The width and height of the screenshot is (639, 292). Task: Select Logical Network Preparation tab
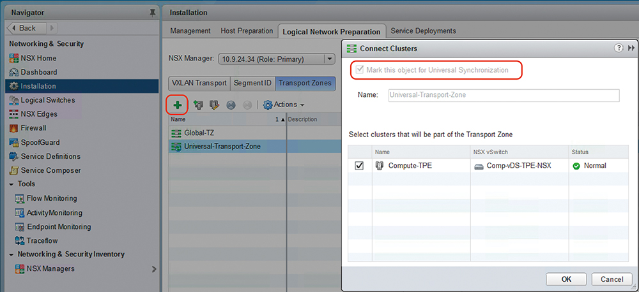click(x=331, y=31)
